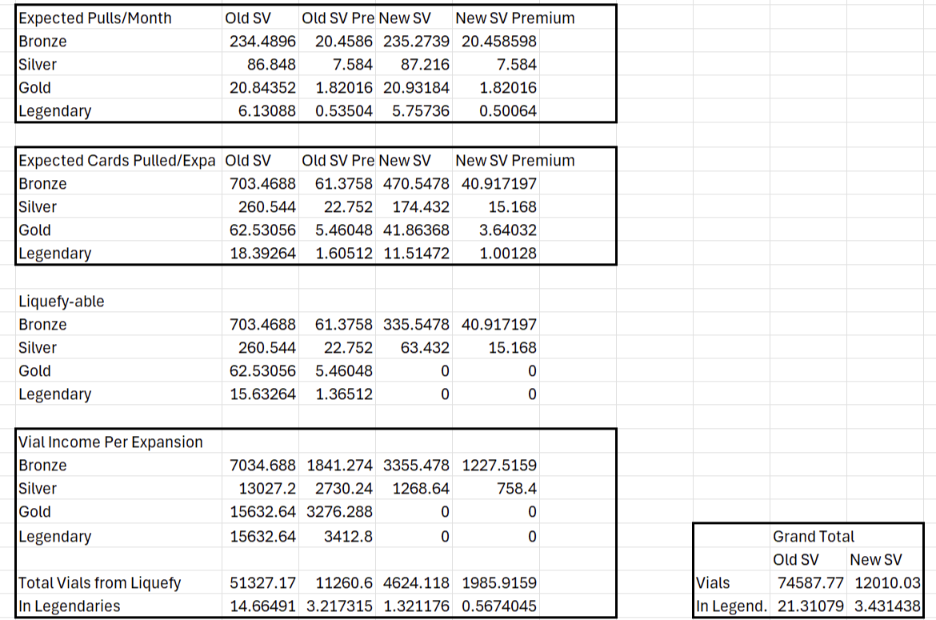The width and height of the screenshot is (936, 620).
Task: Click the cell with 1.36512
Action: [338, 395]
